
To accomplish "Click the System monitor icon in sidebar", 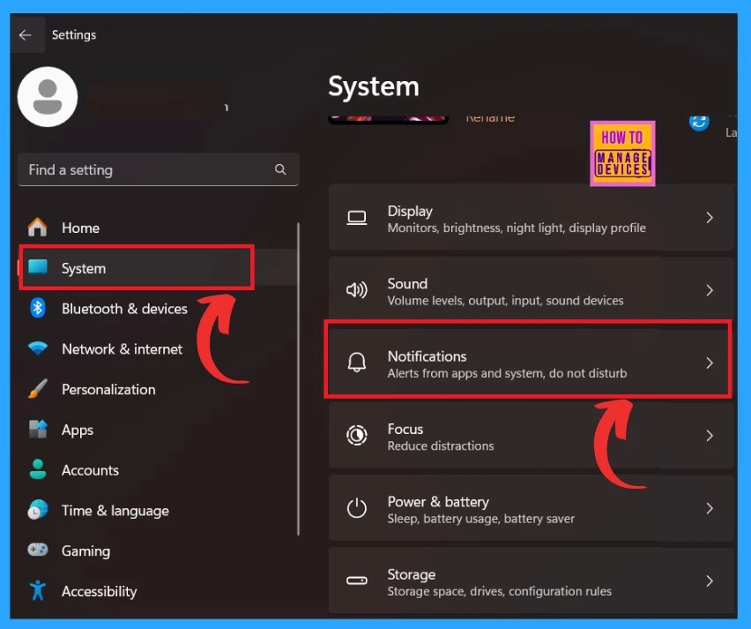I will click(38, 267).
